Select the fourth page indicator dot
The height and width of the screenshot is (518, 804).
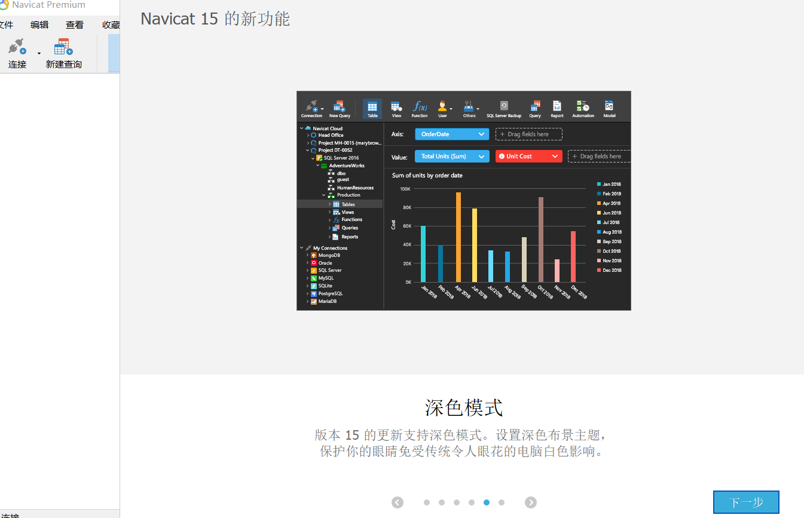472,502
